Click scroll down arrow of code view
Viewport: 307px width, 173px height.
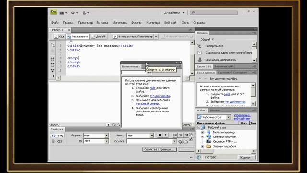tap(192, 74)
